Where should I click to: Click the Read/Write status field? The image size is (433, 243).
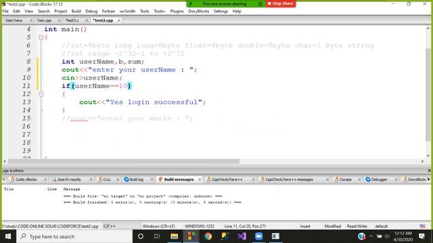357,226
